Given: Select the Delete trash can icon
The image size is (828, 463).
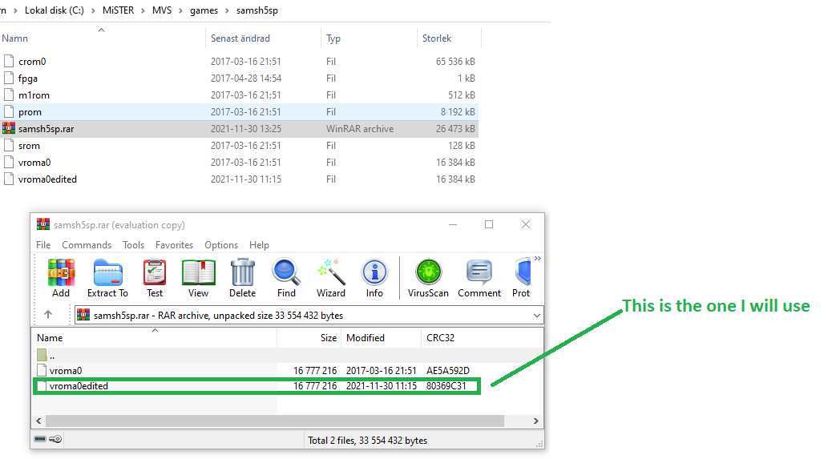Looking at the screenshot, I should tap(242, 278).
